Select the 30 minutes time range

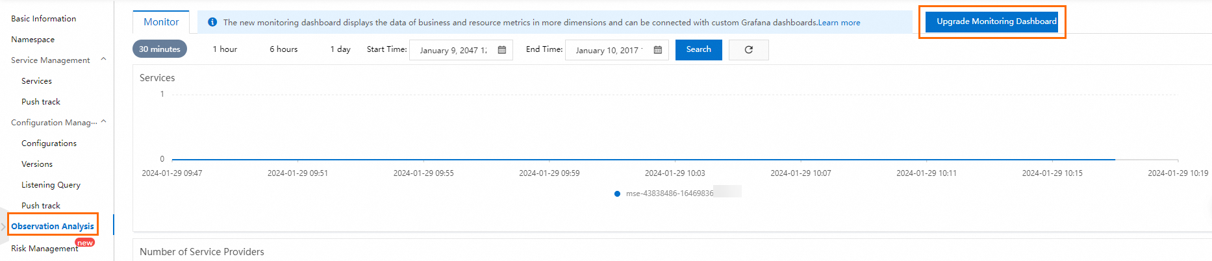pos(160,49)
